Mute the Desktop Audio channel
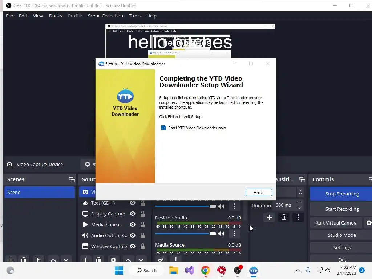Screen dimensions: 372x279 point(221,234)
